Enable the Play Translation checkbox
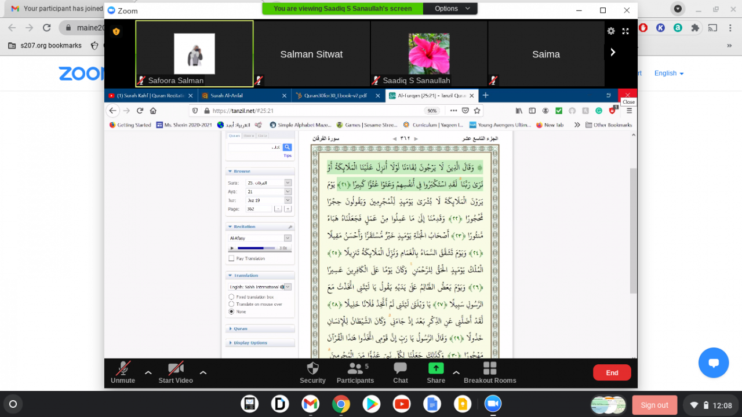The image size is (742, 417). 232,258
